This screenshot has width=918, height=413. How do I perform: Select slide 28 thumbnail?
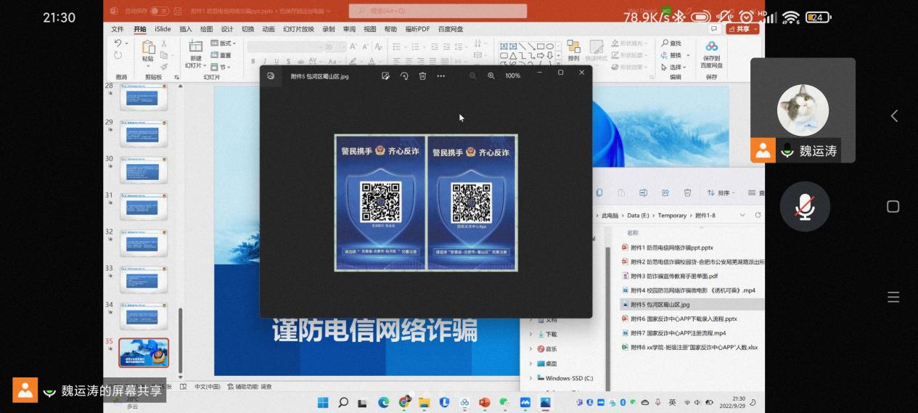[144, 97]
